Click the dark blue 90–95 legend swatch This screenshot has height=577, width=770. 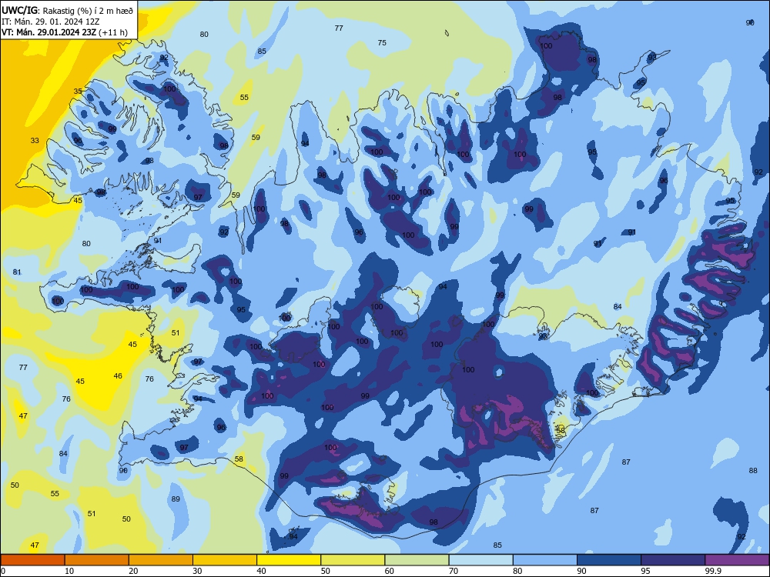(609, 560)
